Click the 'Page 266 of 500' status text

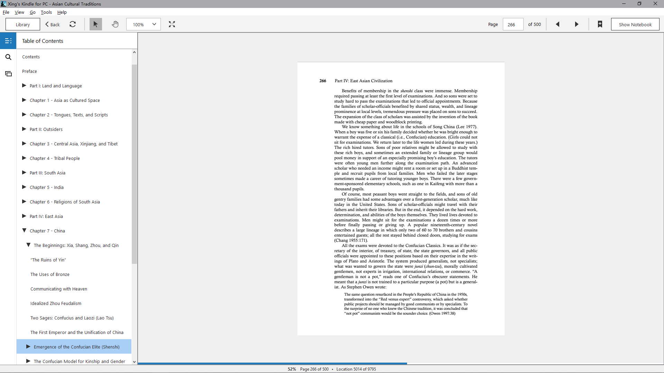tap(314, 369)
